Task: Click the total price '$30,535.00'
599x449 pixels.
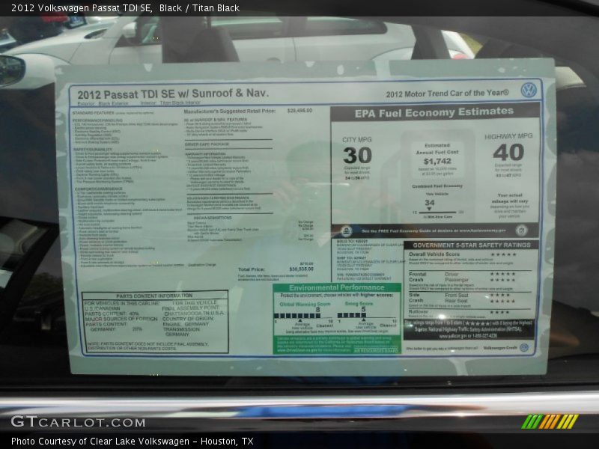Action: tap(302, 269)
